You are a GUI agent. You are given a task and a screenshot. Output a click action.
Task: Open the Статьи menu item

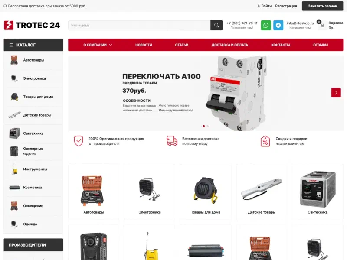tap(182, 45)
